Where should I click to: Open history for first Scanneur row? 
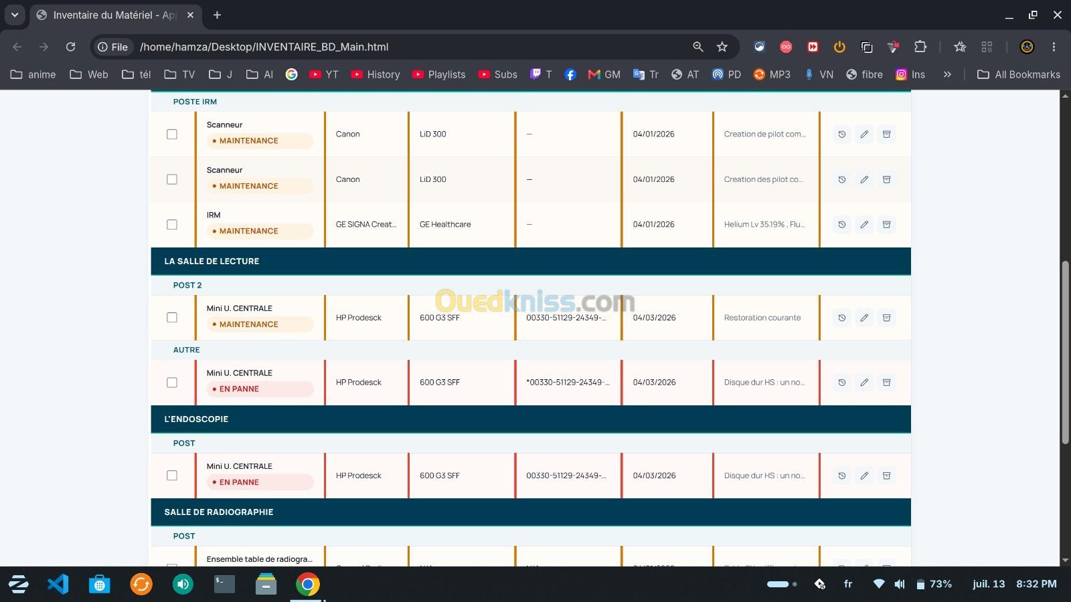(x=842, y=134)
